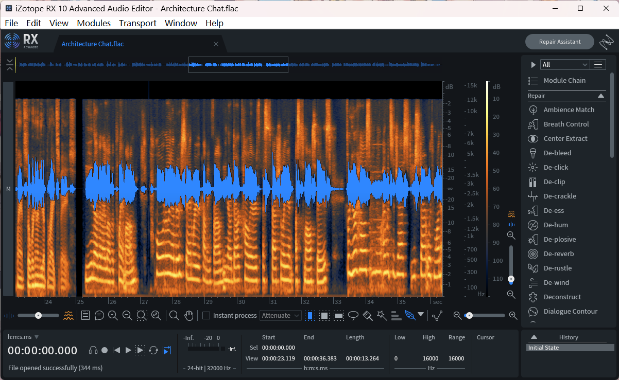Open the module list view menu
This screenshot has height=380, width=619.
pyautogui.click(x=598, y=64)
